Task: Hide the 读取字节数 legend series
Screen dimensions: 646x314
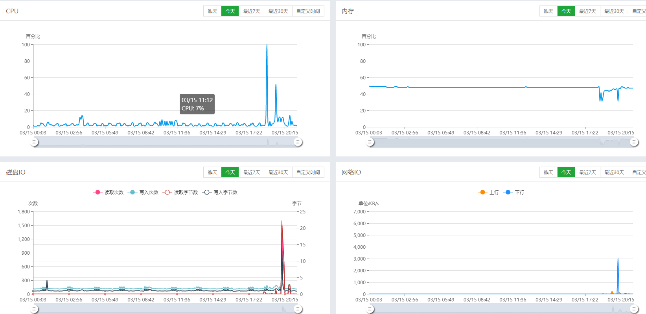Action: pos(180,192)
